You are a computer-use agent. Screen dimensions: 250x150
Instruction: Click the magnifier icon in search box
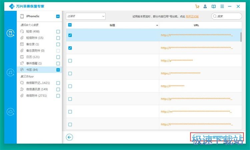pyautogui.click(x=215, y=16)
